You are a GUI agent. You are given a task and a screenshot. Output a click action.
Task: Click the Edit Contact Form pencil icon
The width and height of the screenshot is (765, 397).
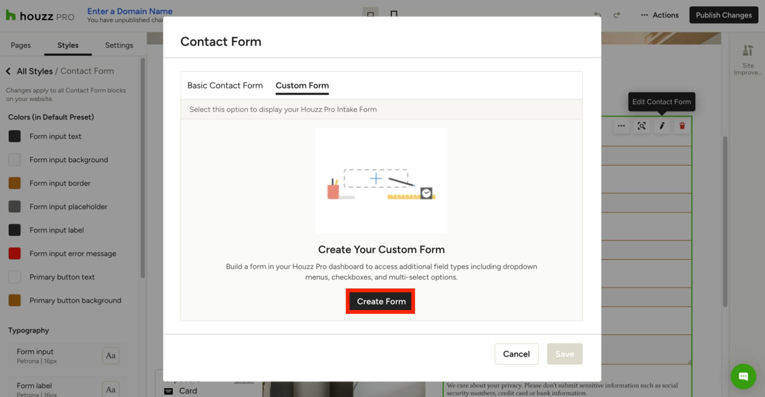tap(662, 126)
